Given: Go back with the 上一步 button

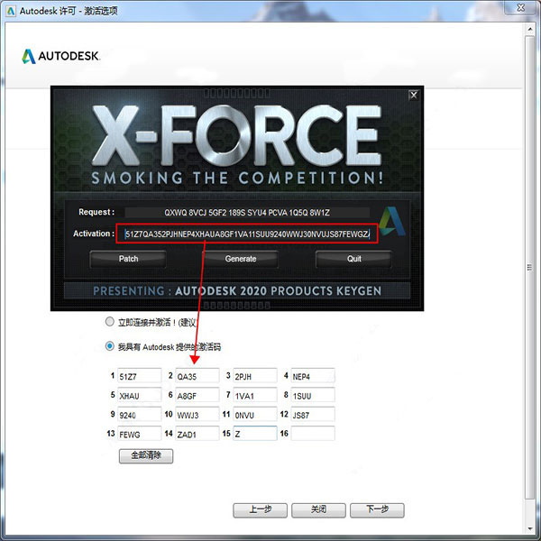Looking at the screenshot, I should point(259,509).
